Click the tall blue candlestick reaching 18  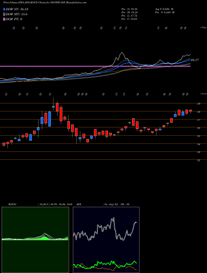(x=50, y=119)
